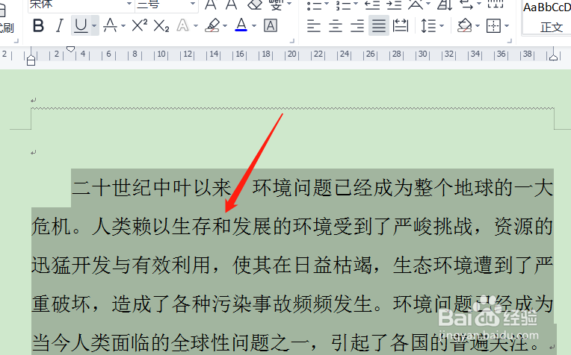Apply subscript X₂ formatting

[161, 26]
